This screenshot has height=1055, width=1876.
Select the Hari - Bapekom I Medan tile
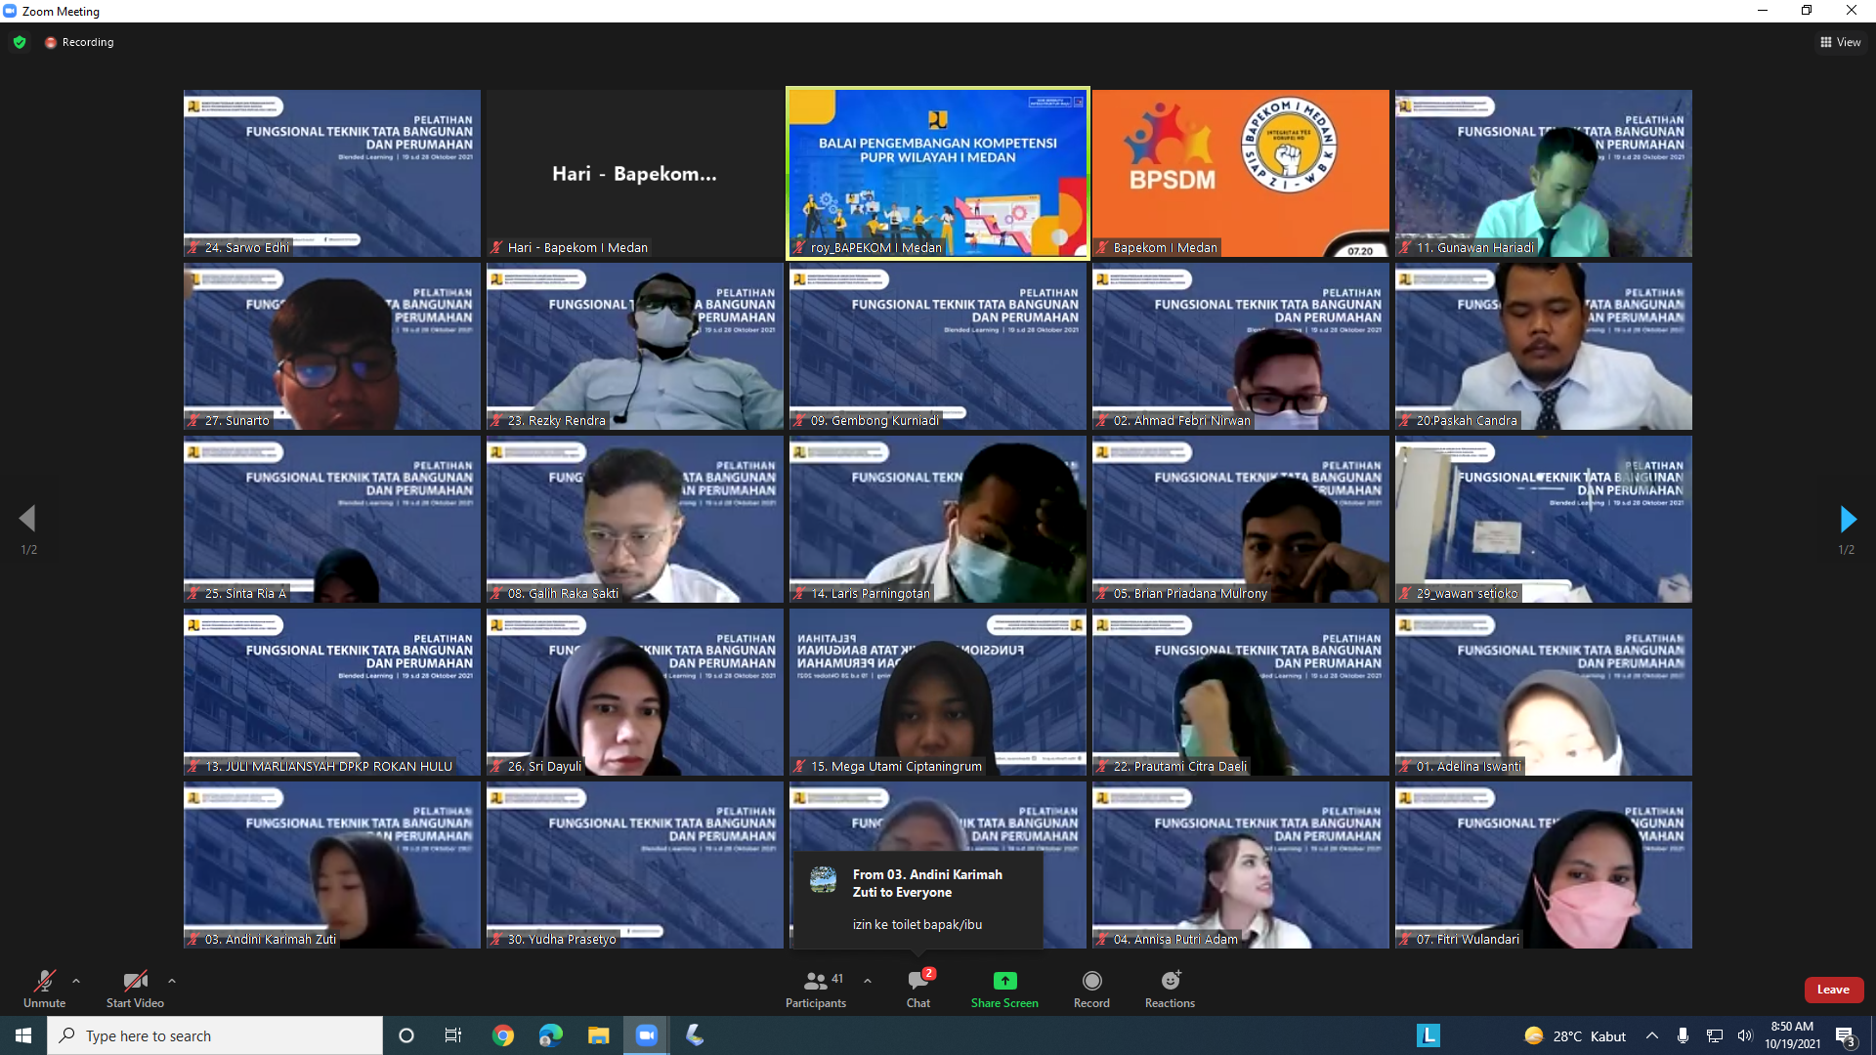pos(634,174)
